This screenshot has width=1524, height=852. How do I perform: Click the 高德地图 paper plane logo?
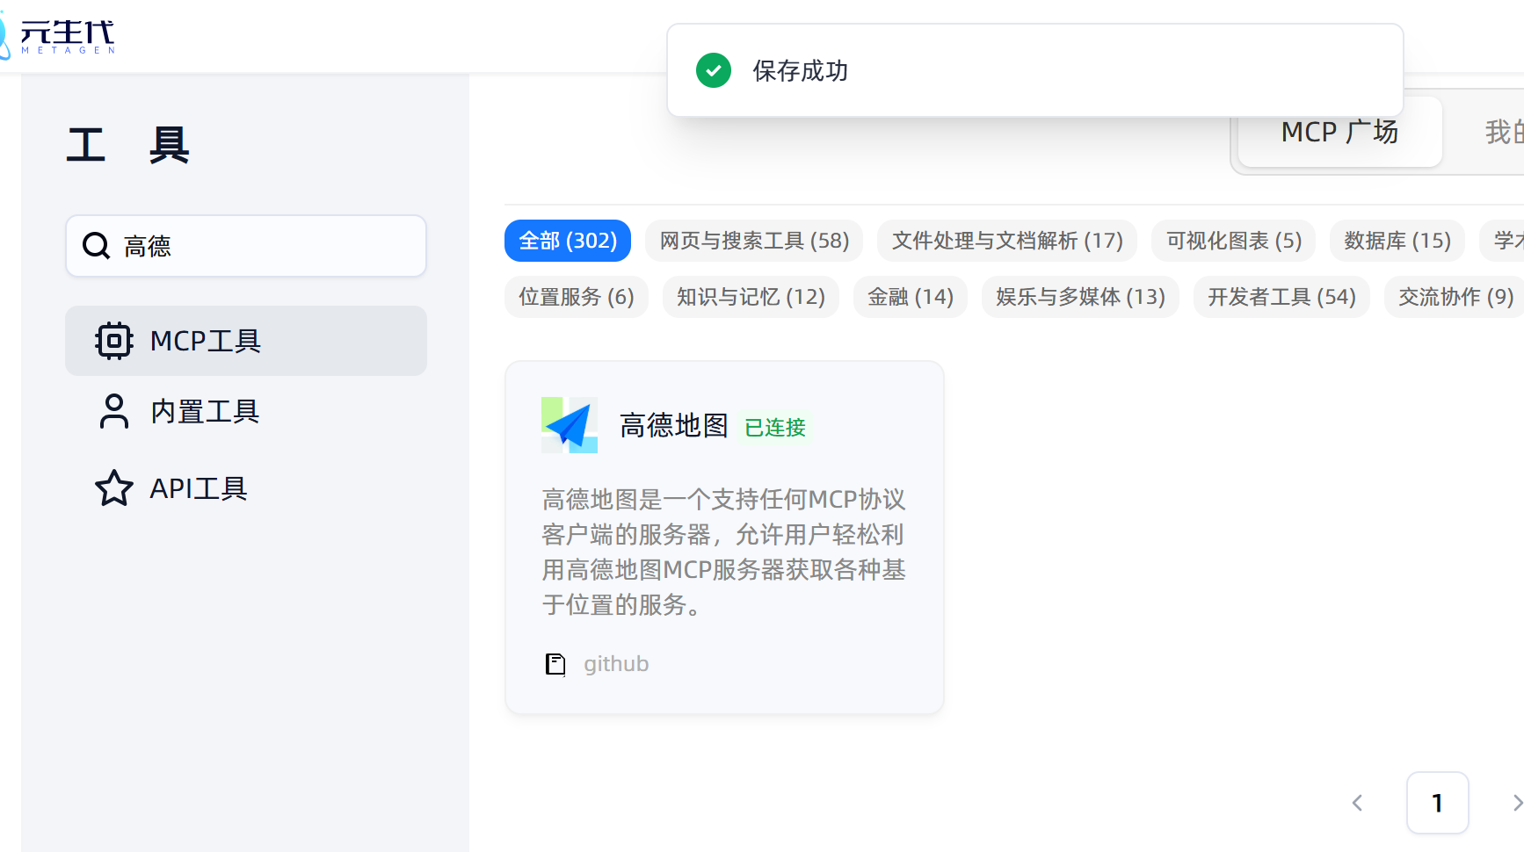570,425
